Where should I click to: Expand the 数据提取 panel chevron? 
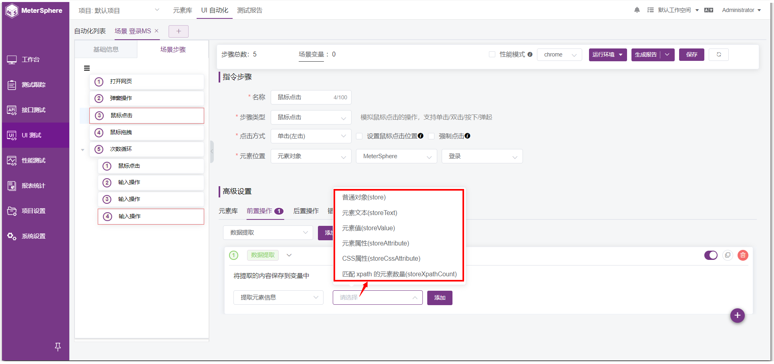point(289,255)
